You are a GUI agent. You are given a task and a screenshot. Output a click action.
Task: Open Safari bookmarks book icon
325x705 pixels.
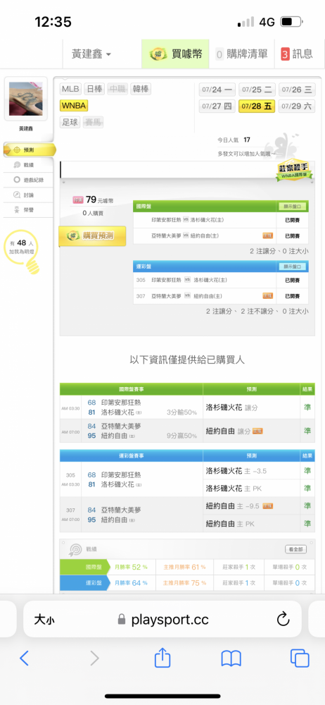point(231,658)
